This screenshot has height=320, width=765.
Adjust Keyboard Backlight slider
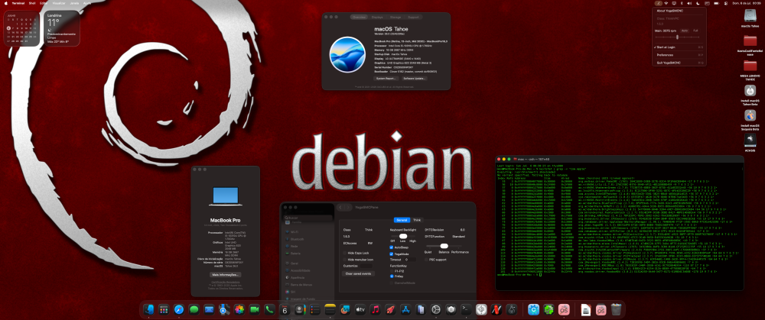[403, 236]
